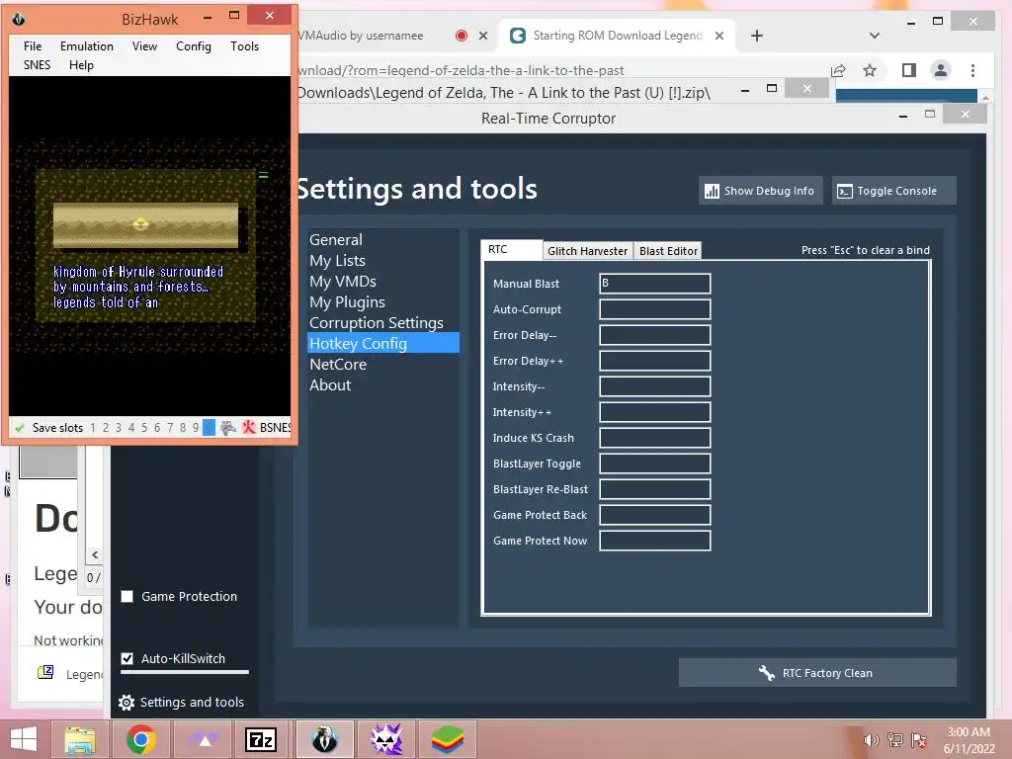Switch to the Blast Editor hotkey tab

(669, 250)
